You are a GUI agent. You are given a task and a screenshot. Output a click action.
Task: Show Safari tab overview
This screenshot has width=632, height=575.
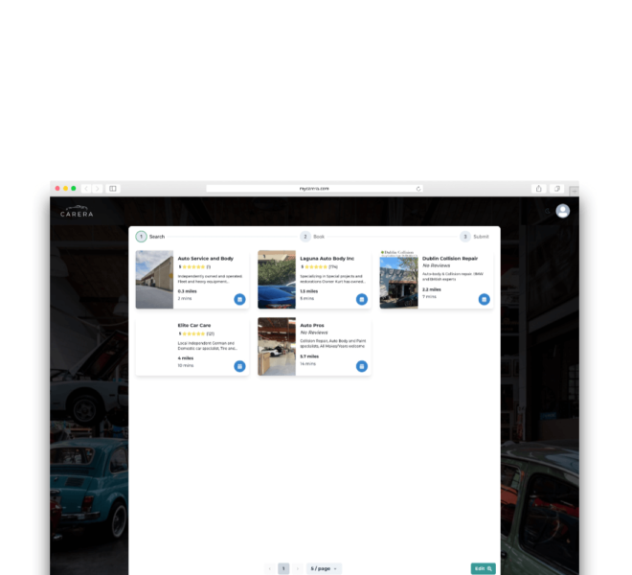point(556,189)
